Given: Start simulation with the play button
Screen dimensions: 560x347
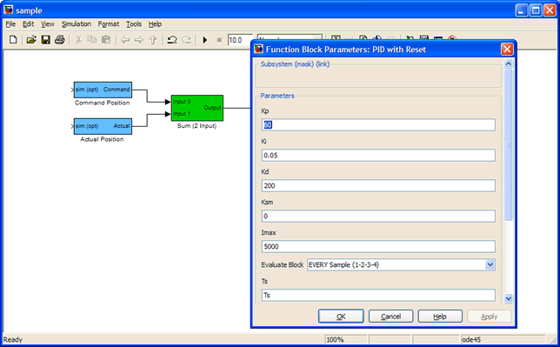Looking at the screenshot, I should [x=205, y=40].
